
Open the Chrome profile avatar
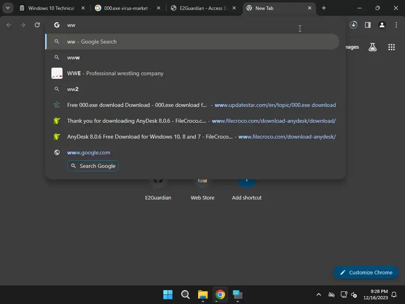(382, 25)
